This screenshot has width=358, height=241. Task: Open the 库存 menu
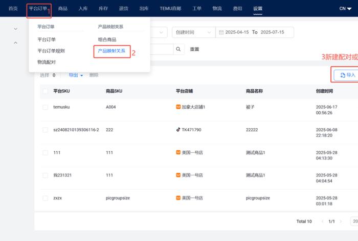[x=103, y=9]
